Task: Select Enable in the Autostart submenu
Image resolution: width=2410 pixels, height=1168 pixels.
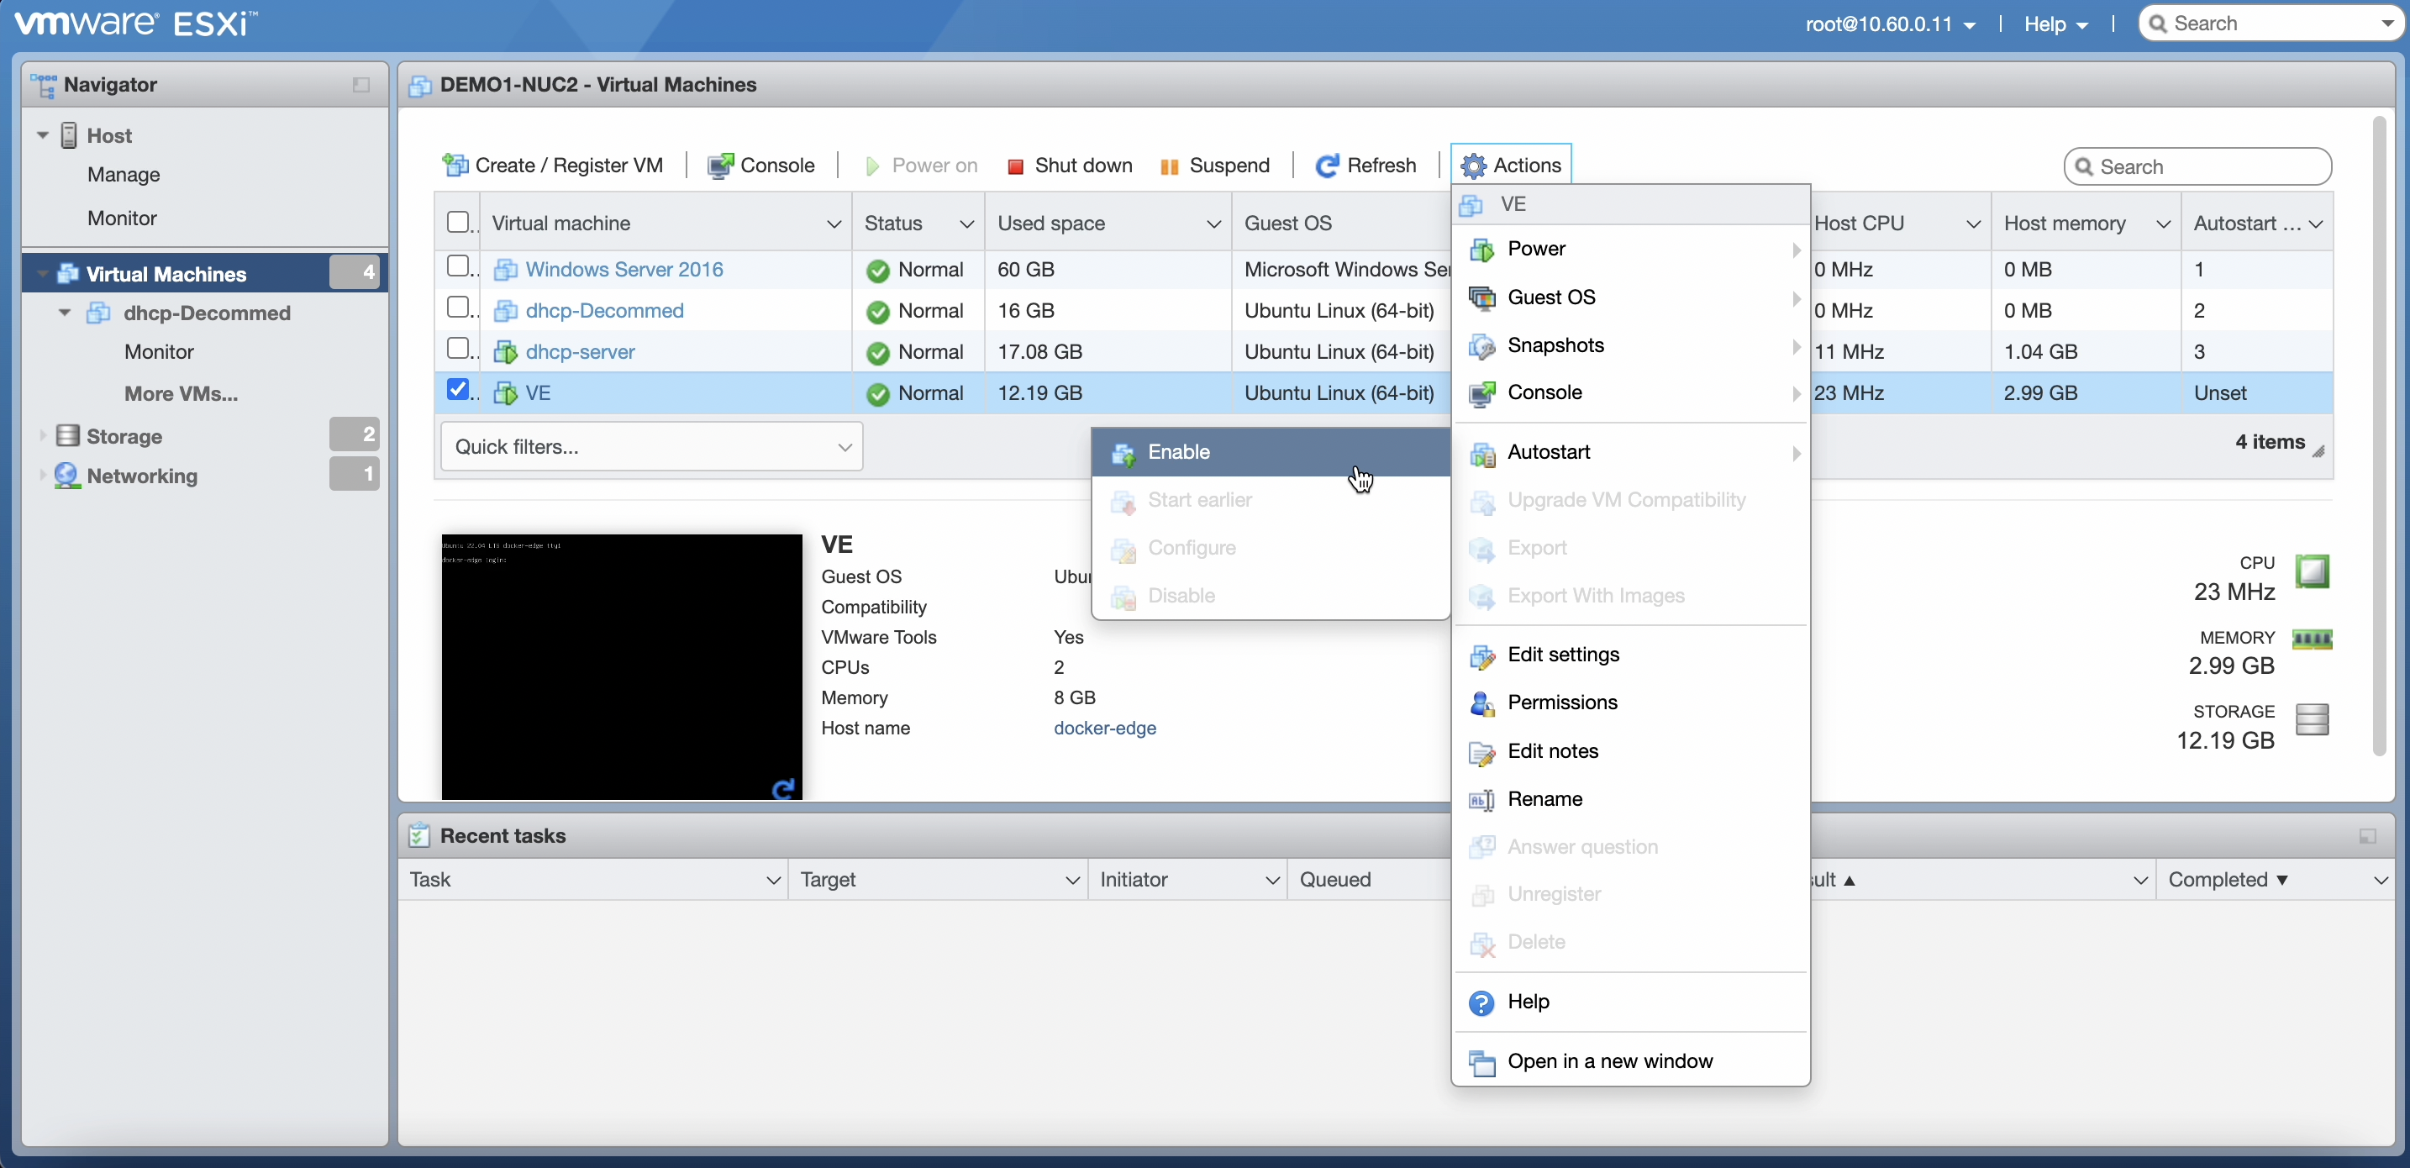Action: click(x=1271, y=452)
